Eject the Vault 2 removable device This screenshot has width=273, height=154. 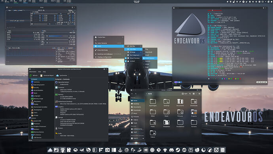(143, 138)
